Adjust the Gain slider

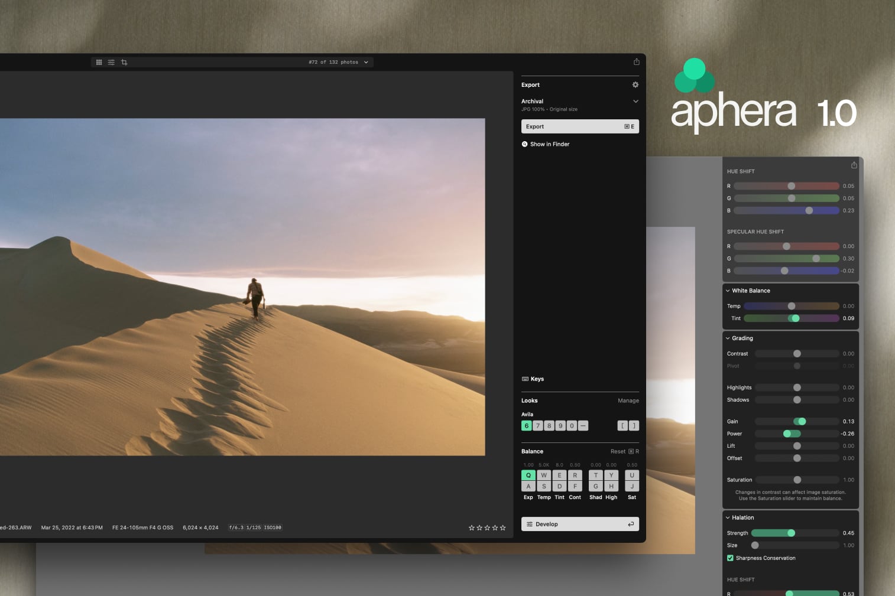click(x=797, y=421)
